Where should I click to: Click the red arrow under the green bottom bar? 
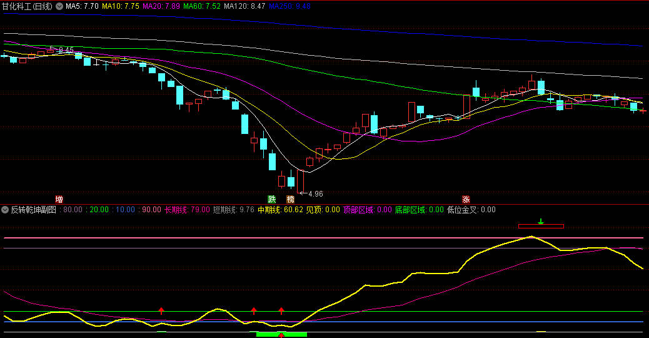coord(281,335)
